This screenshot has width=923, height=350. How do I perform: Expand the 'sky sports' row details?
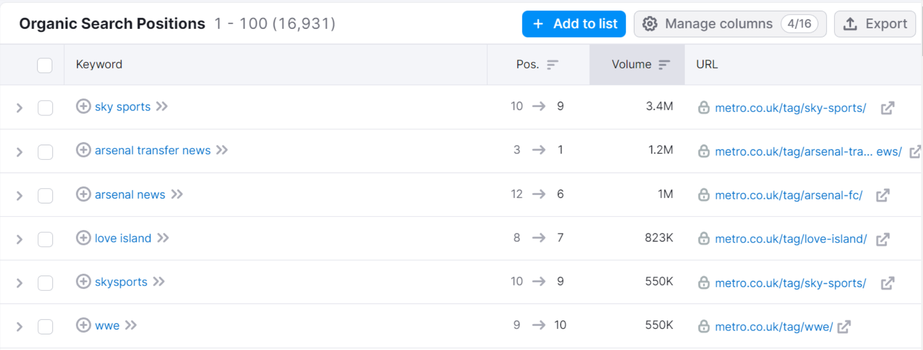click(x=20, y=108)
